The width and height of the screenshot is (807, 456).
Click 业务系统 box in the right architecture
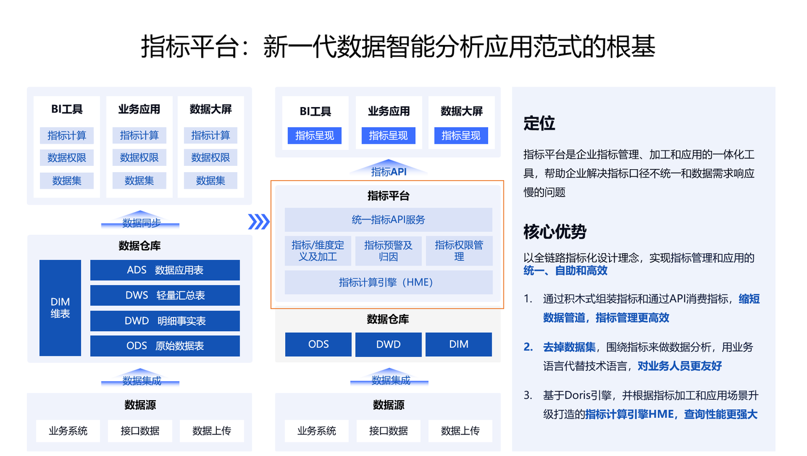click(317, 431)
